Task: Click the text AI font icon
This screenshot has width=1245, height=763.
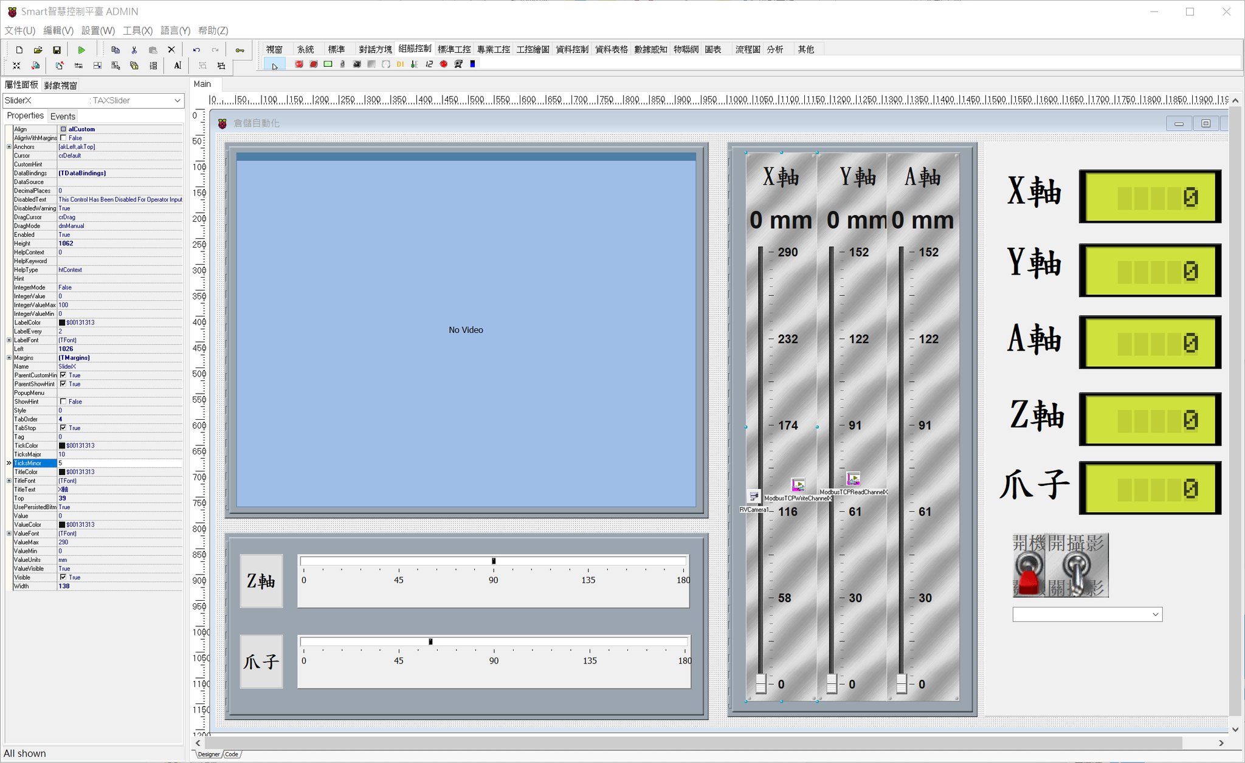Action: (x=178, y=66)
